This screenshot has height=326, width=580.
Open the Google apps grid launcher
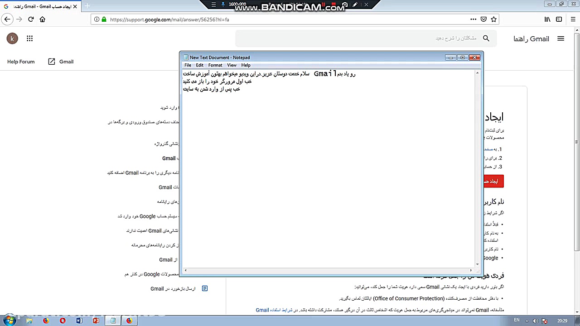pos(29,38)
